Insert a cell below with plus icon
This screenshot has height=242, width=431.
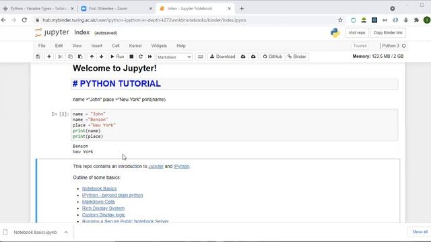(49, 56)
